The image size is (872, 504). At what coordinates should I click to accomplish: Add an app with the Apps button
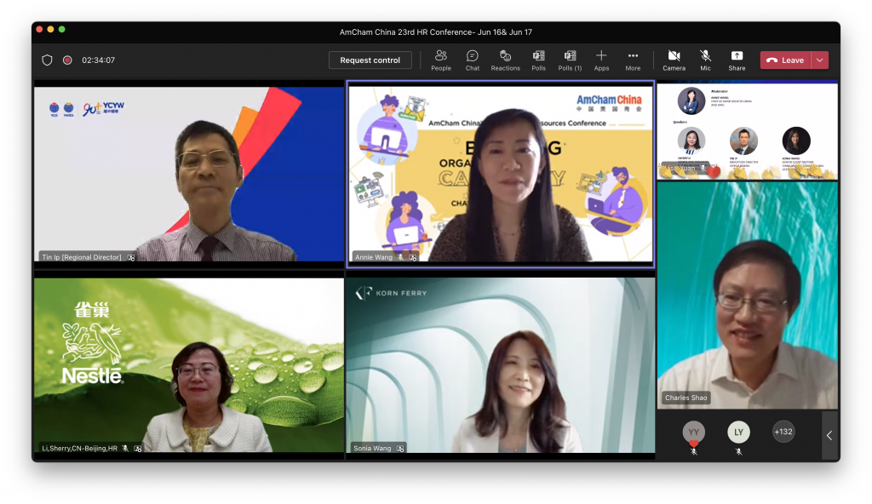click(601, 60)
